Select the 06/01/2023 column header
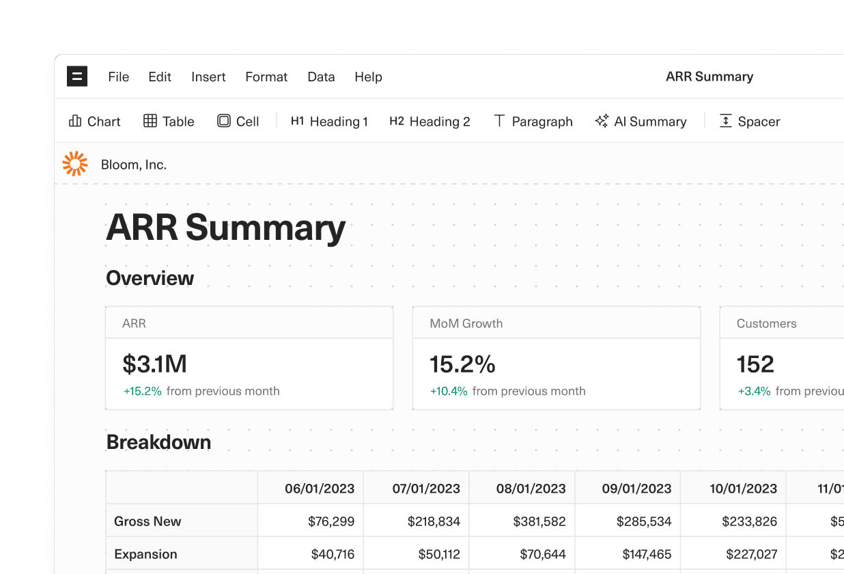The width and height of the screenshot is (844, 574). tap(321, 488)
